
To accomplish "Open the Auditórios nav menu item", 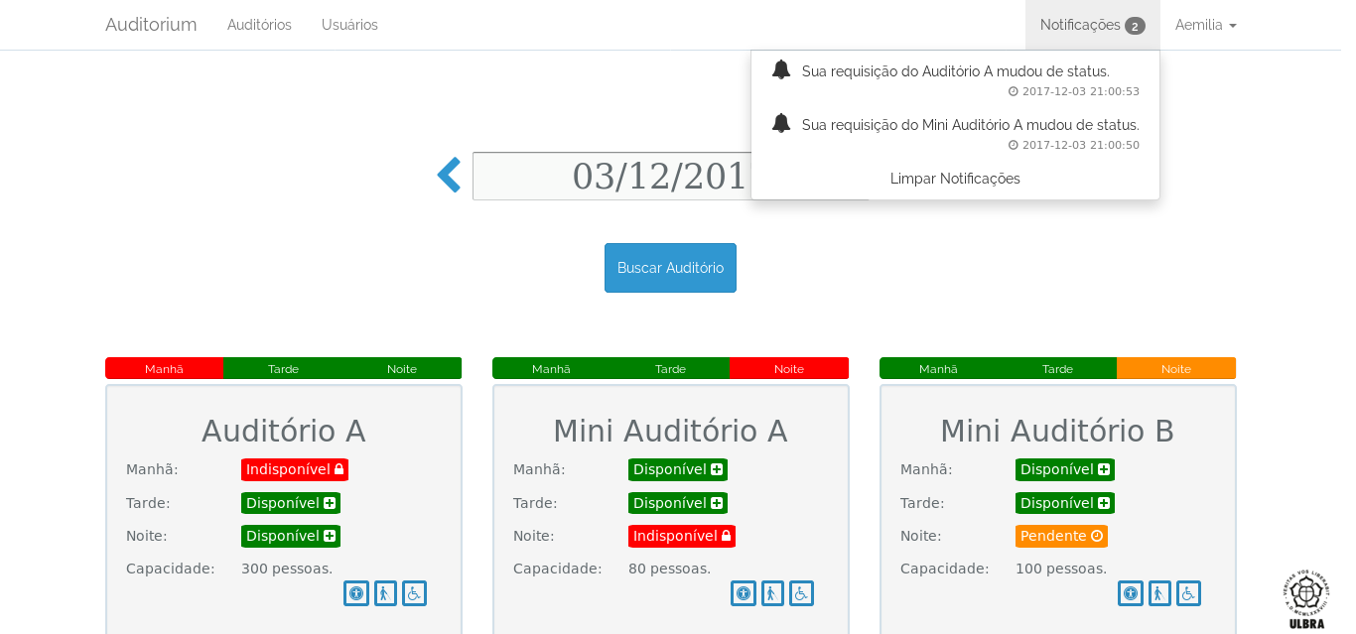I will (x=259, y=25).
